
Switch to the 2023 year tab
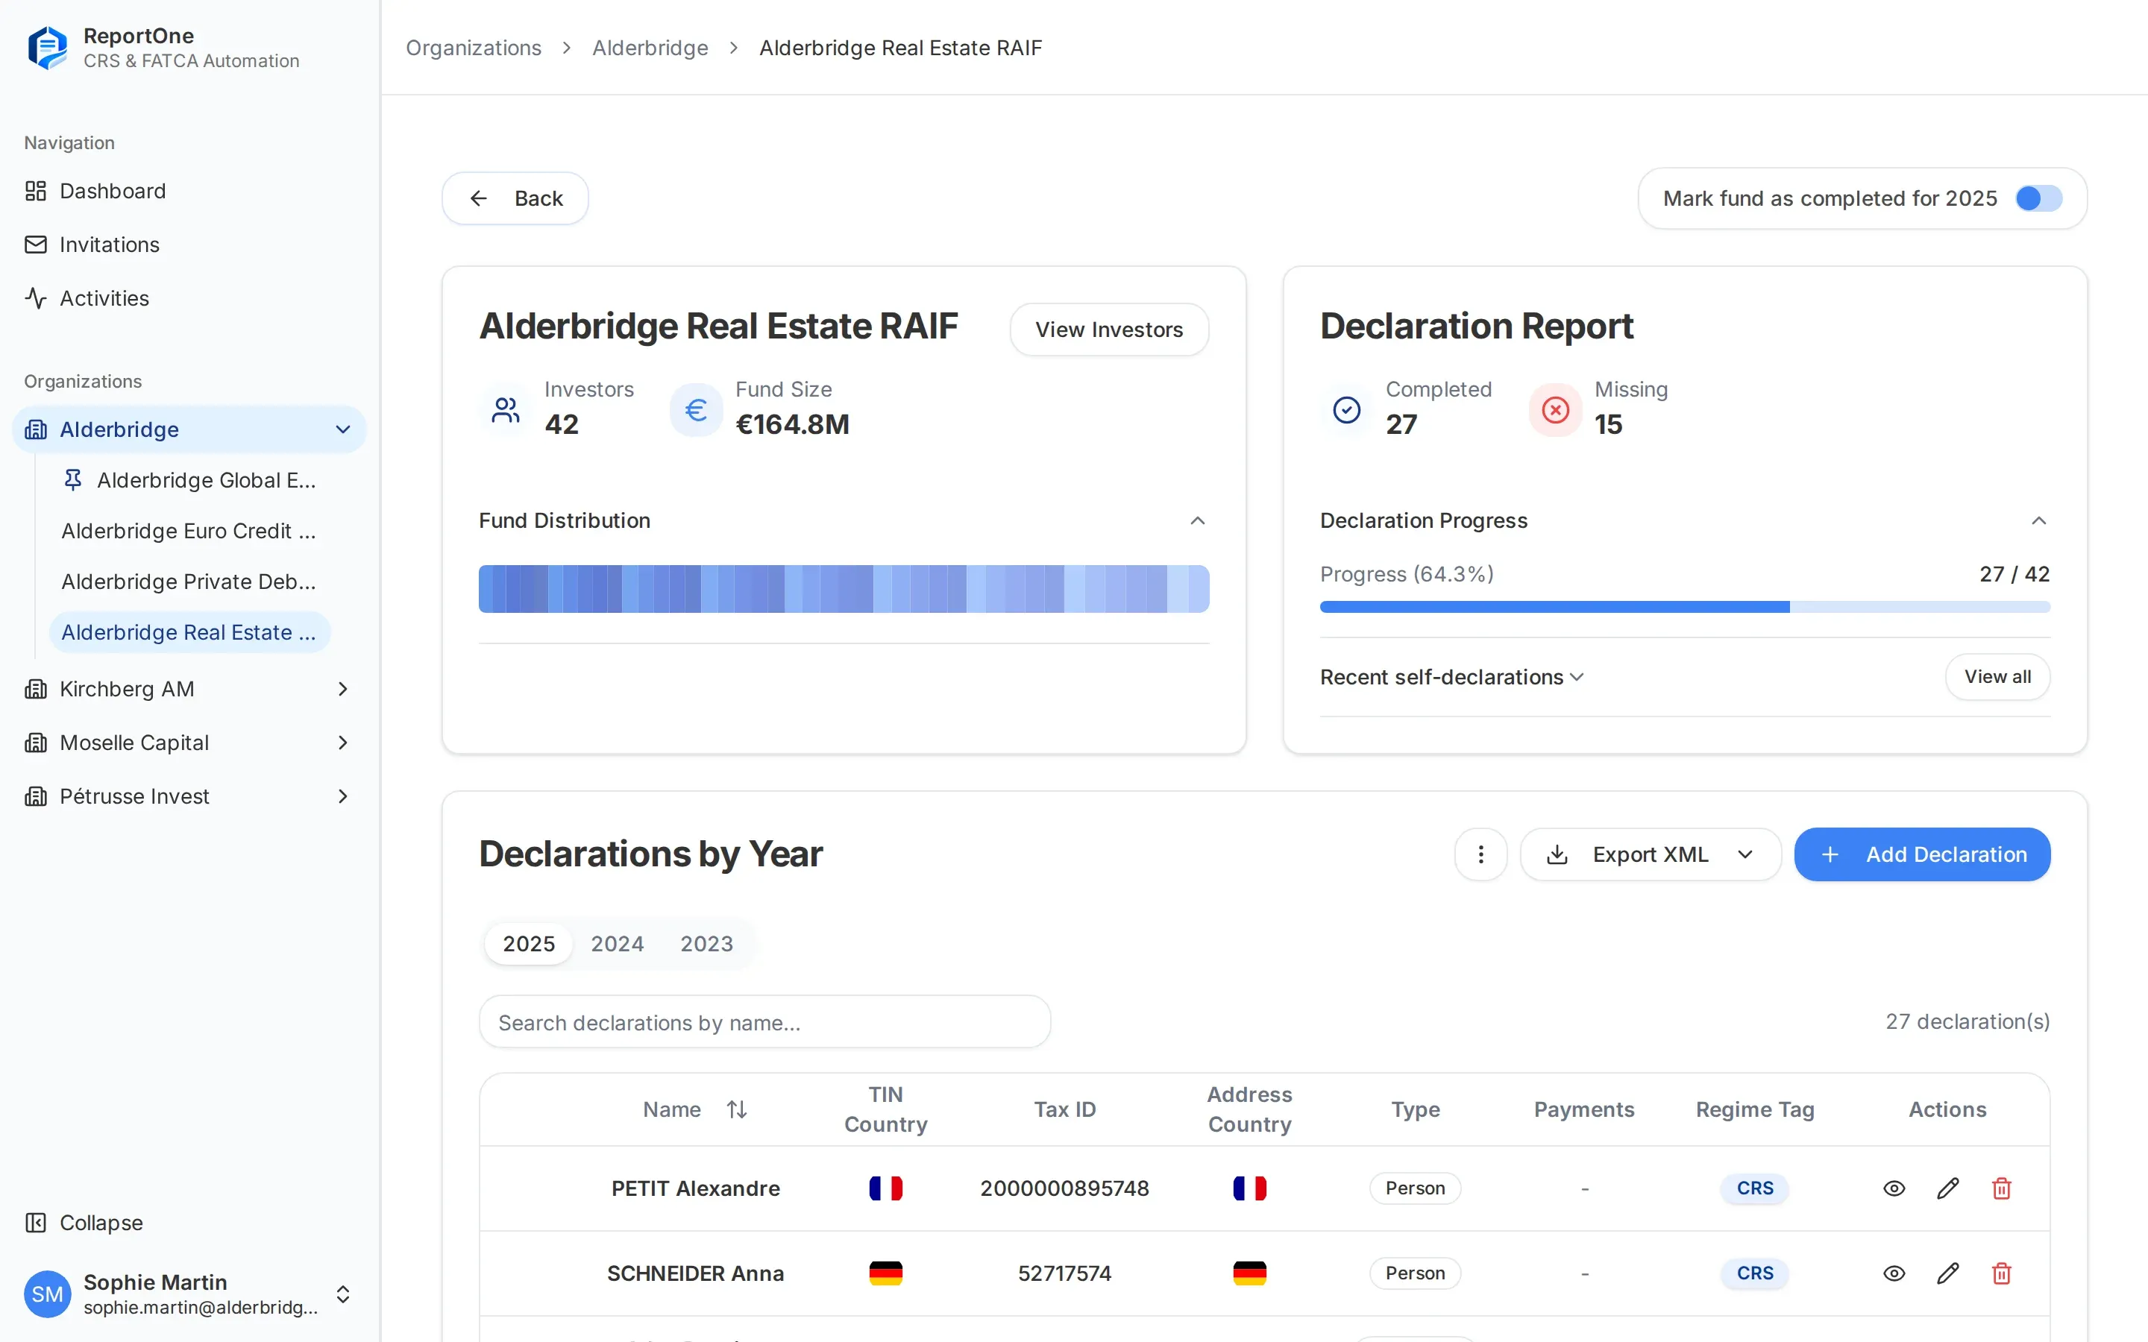[x=706, y=943]
